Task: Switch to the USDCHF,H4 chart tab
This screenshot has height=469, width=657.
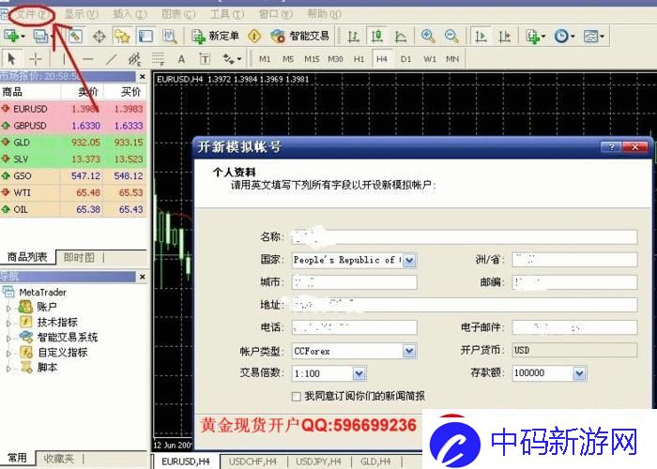Action: tap(252, 461)
